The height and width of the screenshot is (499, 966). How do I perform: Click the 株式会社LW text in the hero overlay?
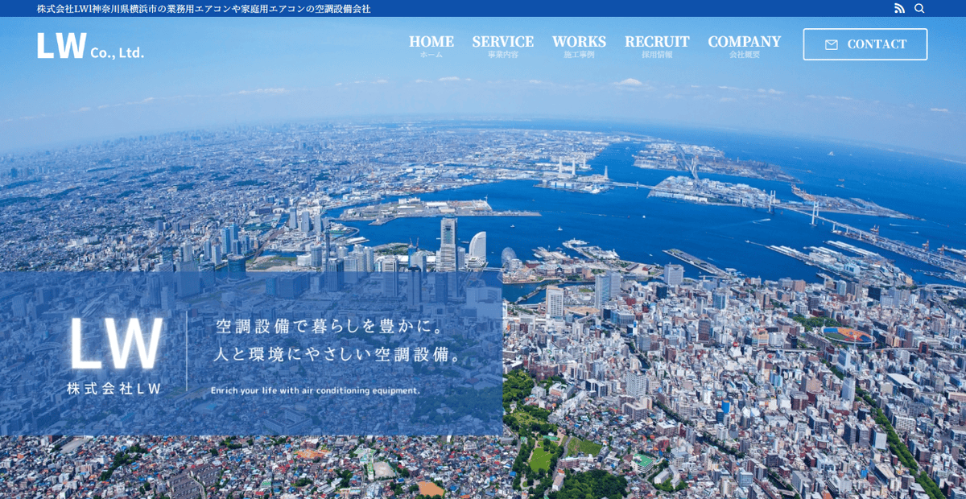click(114, 387)
